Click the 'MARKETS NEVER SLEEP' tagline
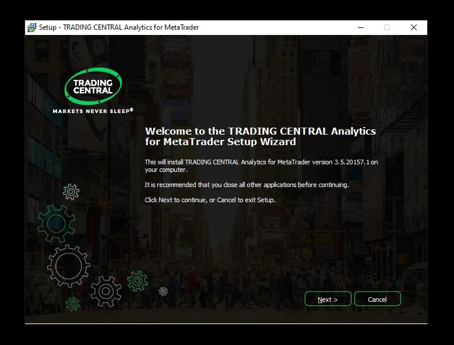Screen dimensions: 454x345 [93, 111]
